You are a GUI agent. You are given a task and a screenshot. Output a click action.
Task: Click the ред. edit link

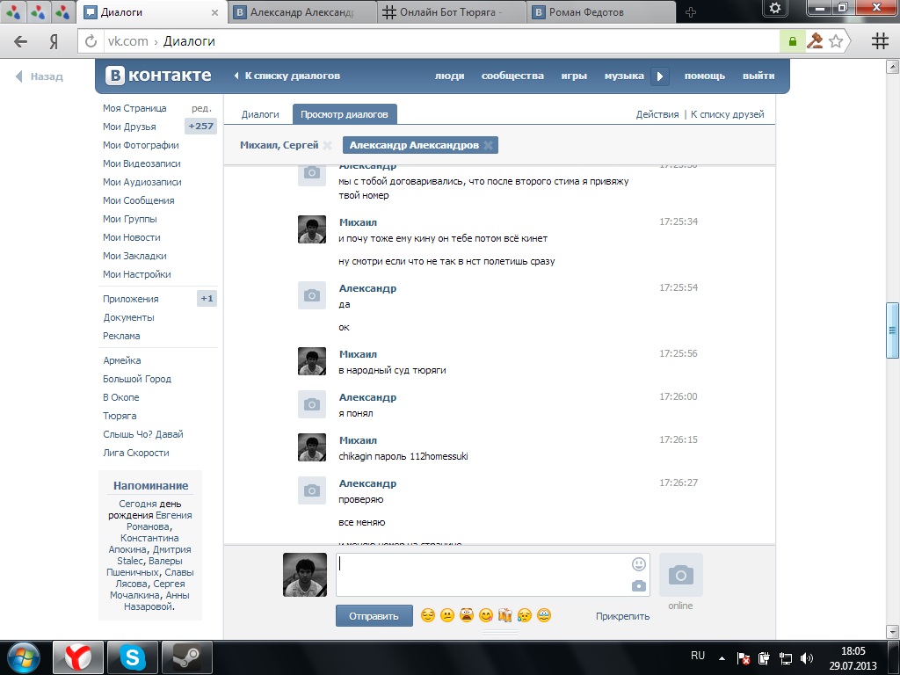tap(201, 108)
